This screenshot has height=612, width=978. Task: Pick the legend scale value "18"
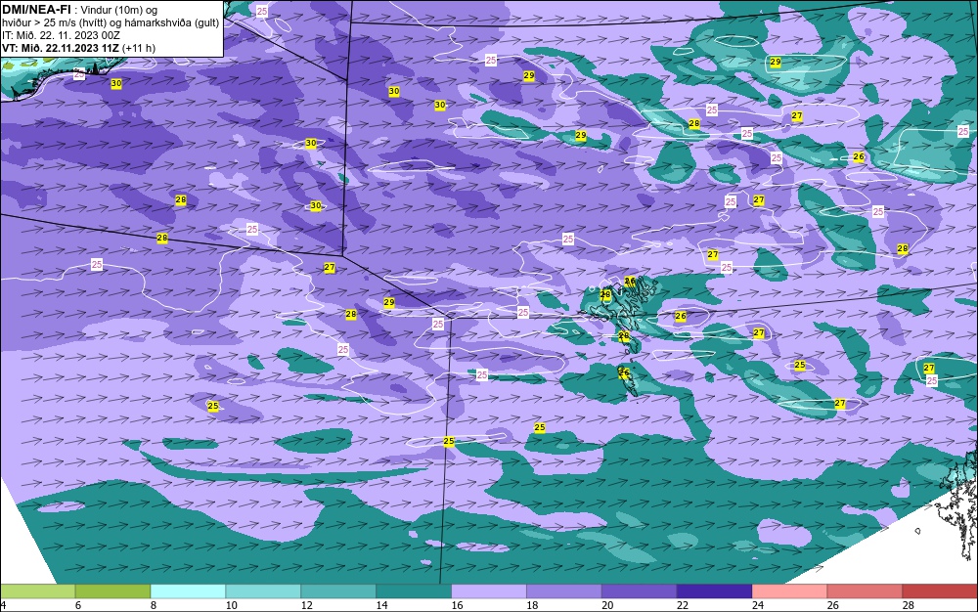point(532,605)
